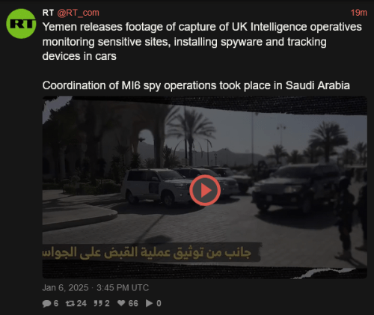Click the tweet text about Yemen releasing footage
374x315 pixels.
(x=202, y=41)
